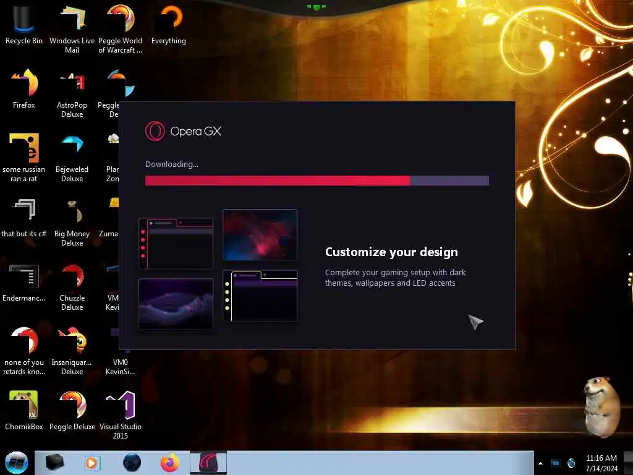Click the red nebula wallpaper thumbnail
633x475 pixels.
click(x=260, y=235)
